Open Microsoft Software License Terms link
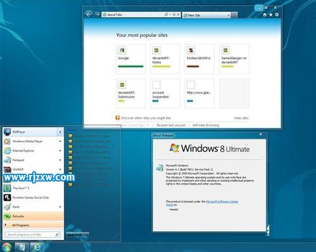Image resolution: width=316 pixels, height=252 pixels. 222,201
